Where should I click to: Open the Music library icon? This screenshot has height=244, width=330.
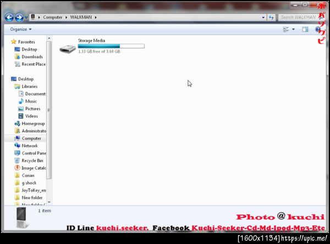click(x=21, y=101)
